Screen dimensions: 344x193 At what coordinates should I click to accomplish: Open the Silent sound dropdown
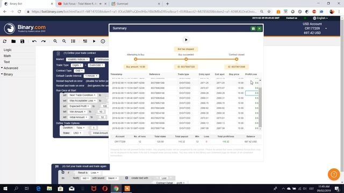(112, 178)
